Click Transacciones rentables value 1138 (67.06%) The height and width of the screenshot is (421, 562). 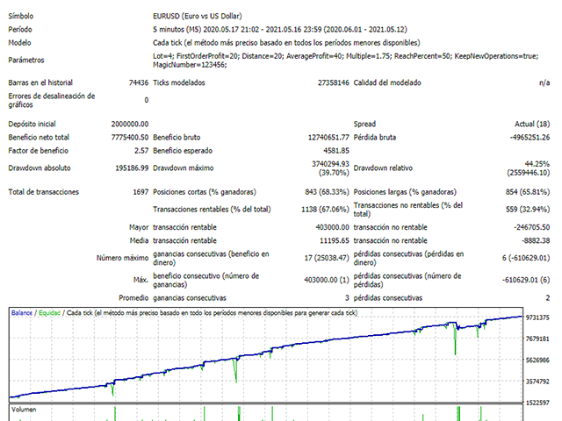point(325,210)
